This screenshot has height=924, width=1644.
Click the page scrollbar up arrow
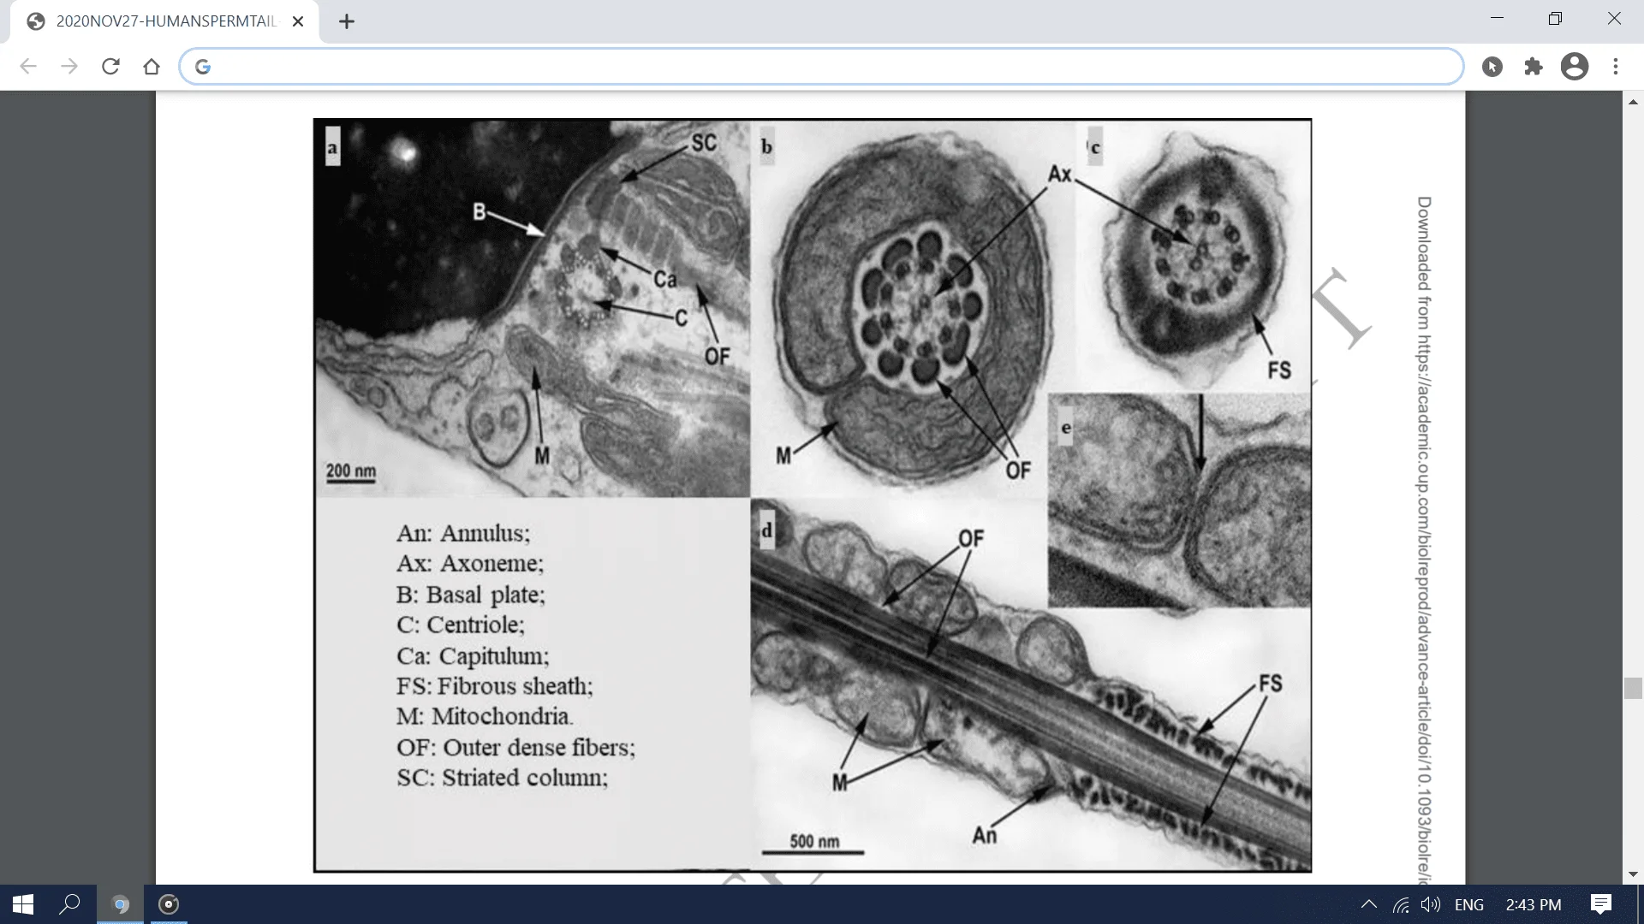pos(1633,102)
